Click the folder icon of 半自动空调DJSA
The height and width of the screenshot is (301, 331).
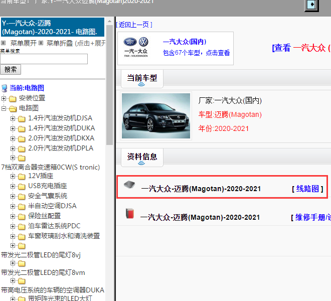(22, 206)
